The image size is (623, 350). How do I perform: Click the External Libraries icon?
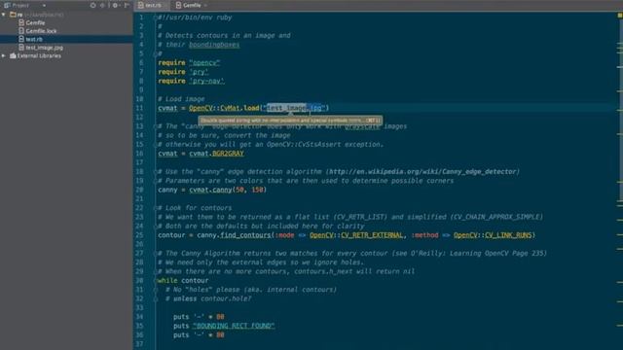click(13, 56)
